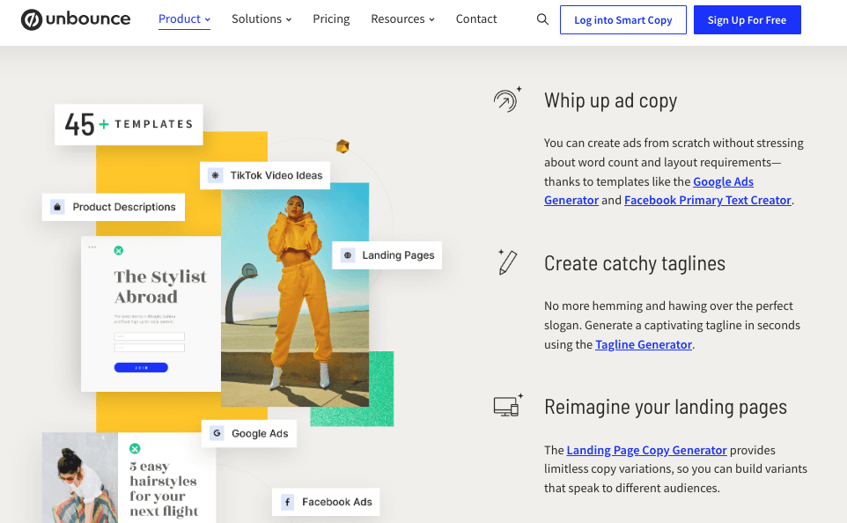
Task: Click the blue JOIN button on Stylist card
Action: tap(141, 367)
